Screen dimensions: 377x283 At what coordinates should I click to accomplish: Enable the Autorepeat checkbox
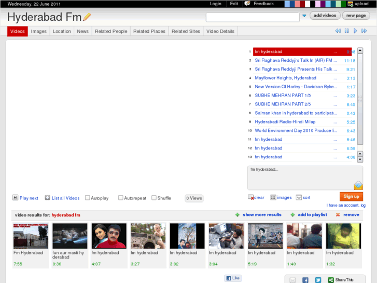[x=120, y=197]
